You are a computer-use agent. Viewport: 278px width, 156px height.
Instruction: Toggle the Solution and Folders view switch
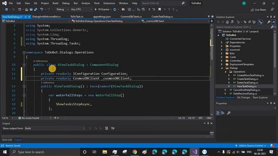point(232,22)
